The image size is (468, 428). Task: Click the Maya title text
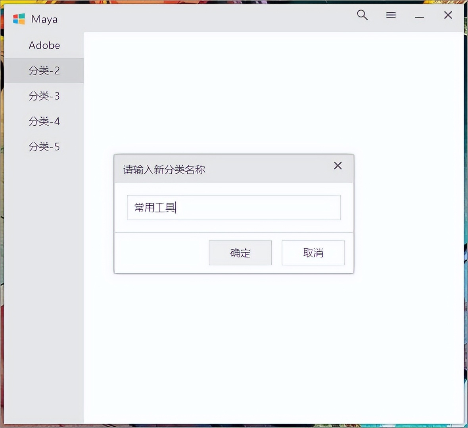44,19
